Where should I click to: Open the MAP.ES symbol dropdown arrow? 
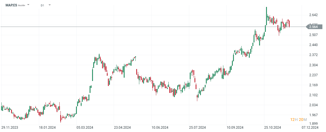point(29,5)
